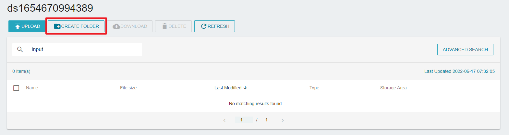The height and width of the screenshot is (135, 509).
Task: Click the Type column header
Action: pyautogui.click(x=314, y=88)
